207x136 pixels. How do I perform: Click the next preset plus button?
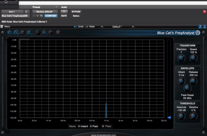[x=38, y=16]
